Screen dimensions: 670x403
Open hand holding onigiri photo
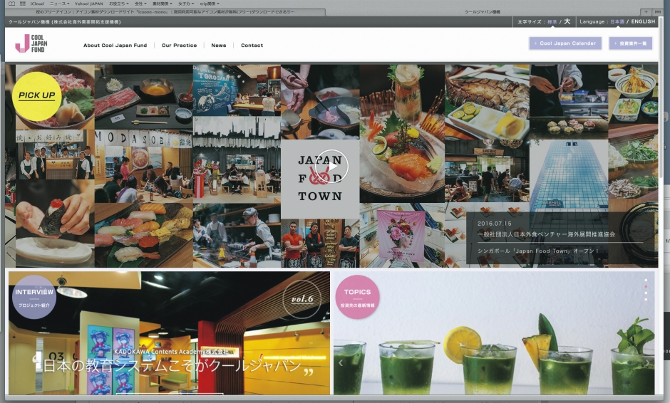click(x=55, y=224)
